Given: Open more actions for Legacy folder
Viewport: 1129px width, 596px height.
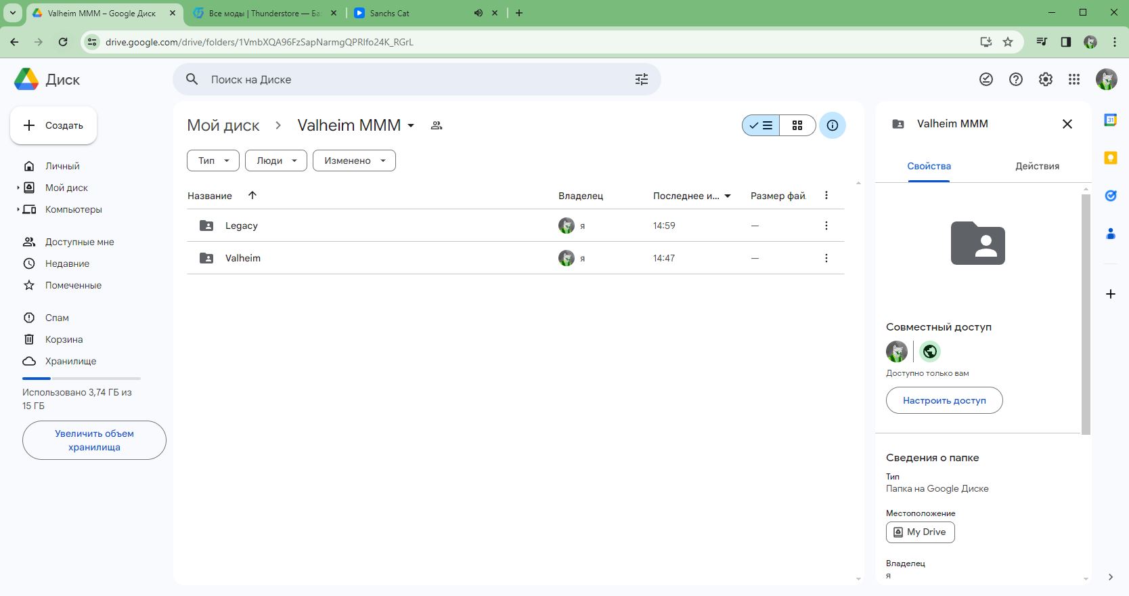Looking at the screenshot, I should (826, 226).
